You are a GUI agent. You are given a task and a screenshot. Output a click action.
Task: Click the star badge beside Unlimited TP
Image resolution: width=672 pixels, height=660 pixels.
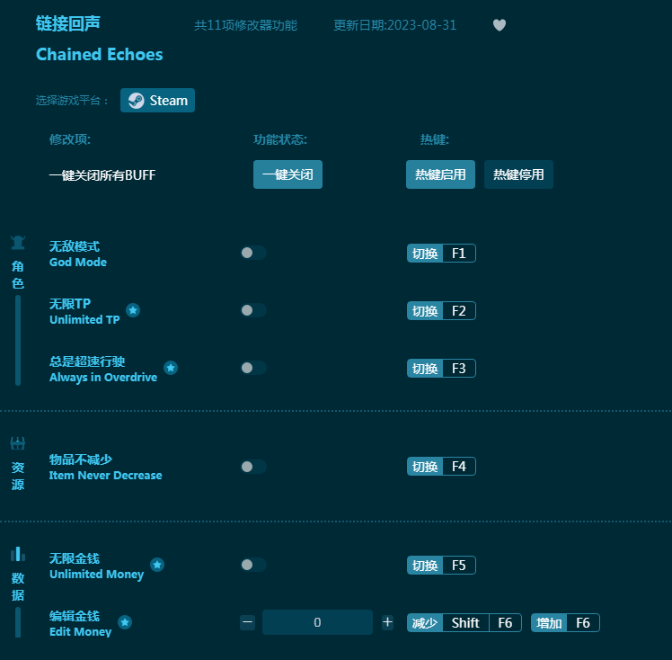tap(133, 310)
